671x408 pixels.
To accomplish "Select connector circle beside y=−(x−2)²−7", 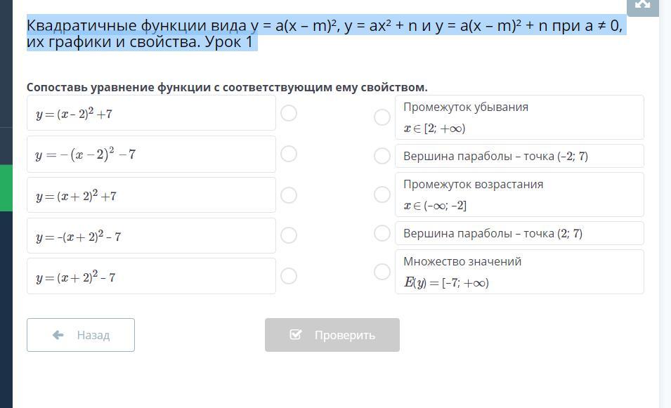I will [x=288, y=154].
